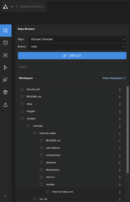
Task: Click the Workspace heading text
Action: coord(26,78)
